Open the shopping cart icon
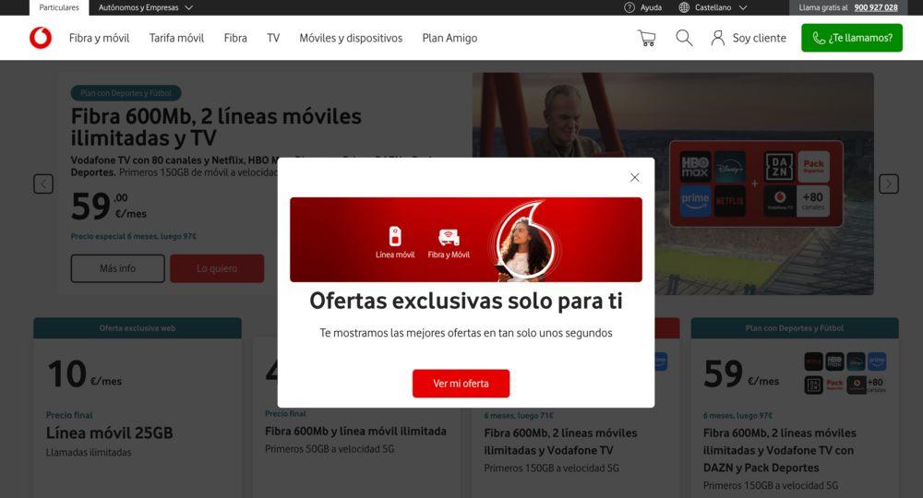 (x=646, y=38)
